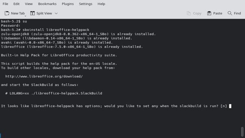
Task: Click the 'It looks like libreoffice-helppack has options' line
Action: [114, 106]
